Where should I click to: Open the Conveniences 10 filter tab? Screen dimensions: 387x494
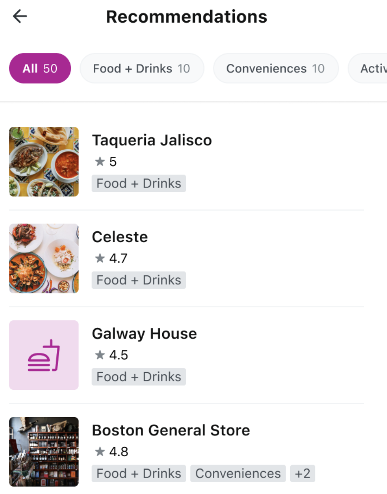[x=275, y=68]
